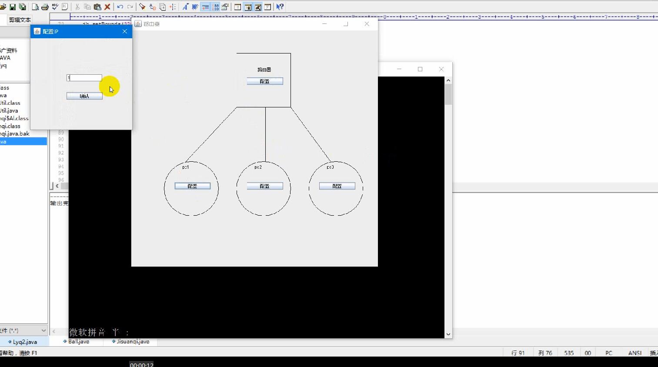Screen dimensions: 658x367
Task: Toggle Word Wrap W icon
Action: (x=195, y=7)
